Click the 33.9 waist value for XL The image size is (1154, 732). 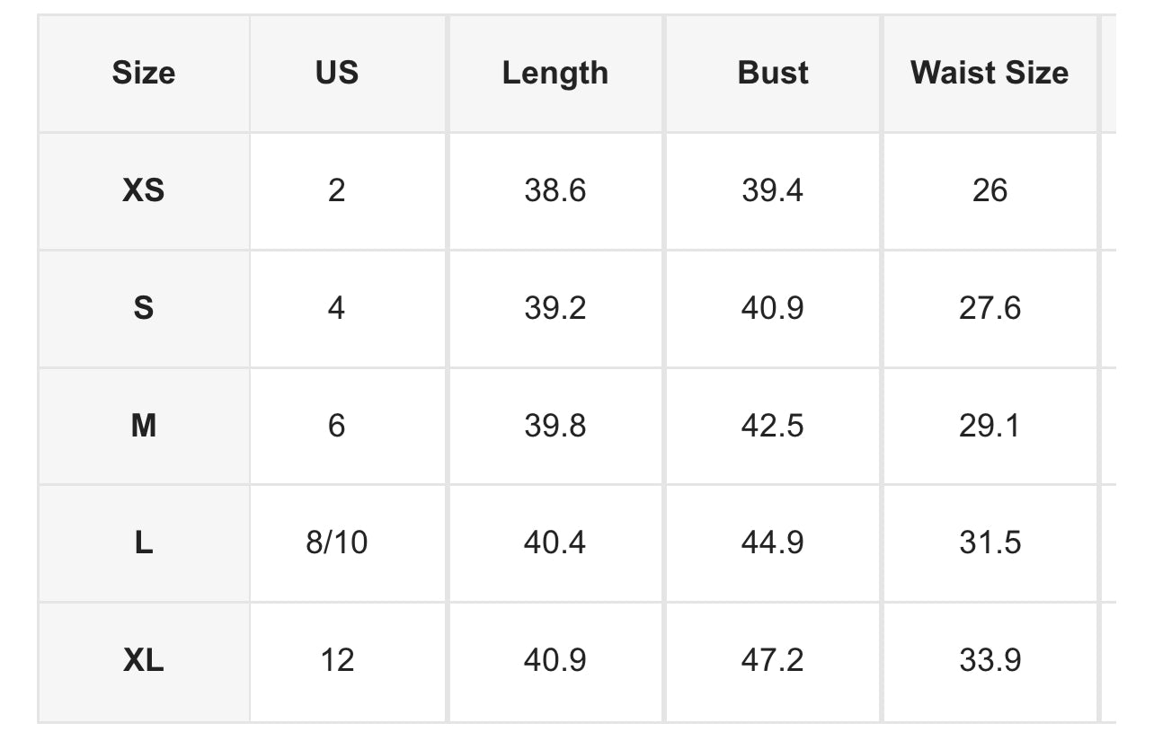coord(990,661)
